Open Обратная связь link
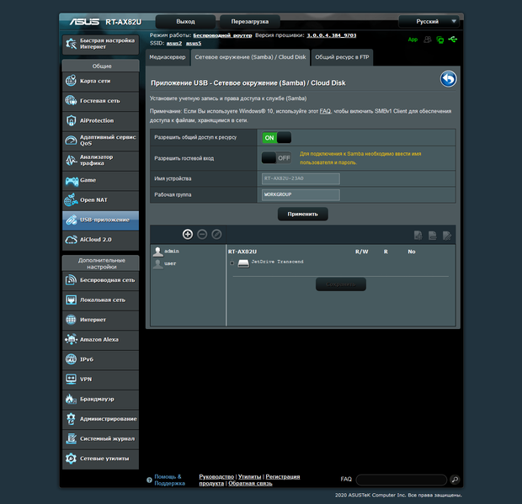 tap(250, 483)
